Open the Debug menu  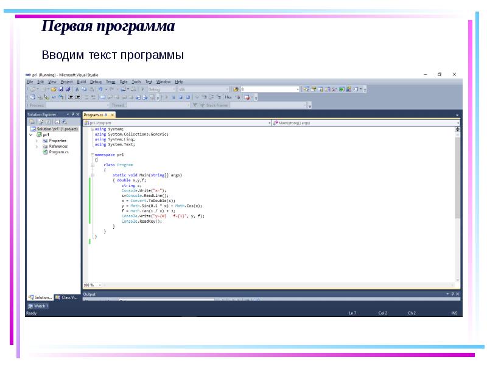click(96, 82)
